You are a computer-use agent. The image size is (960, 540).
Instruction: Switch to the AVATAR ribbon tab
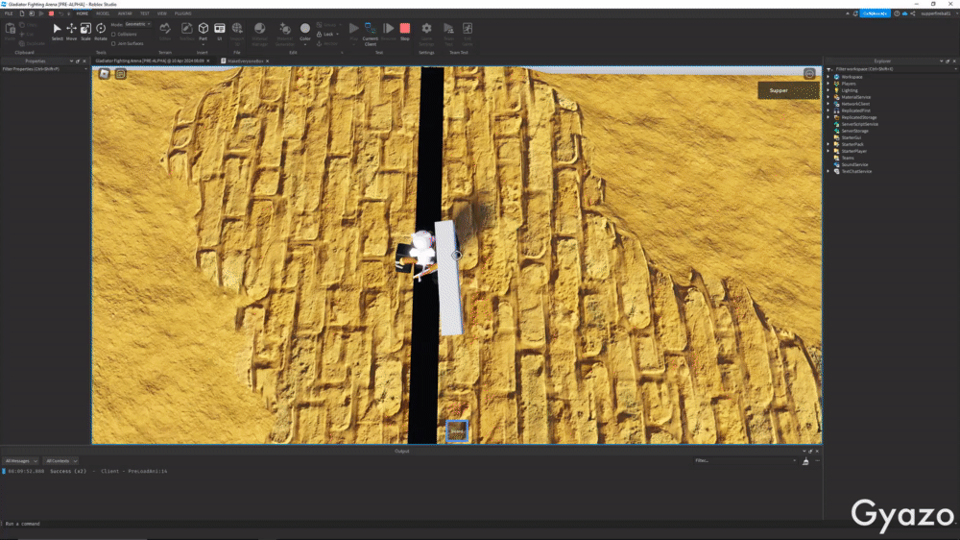125,13
